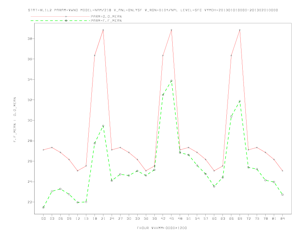
Task: Click the y-axis tick label 38
Action: pyautogui.click(x=30, y=38)
